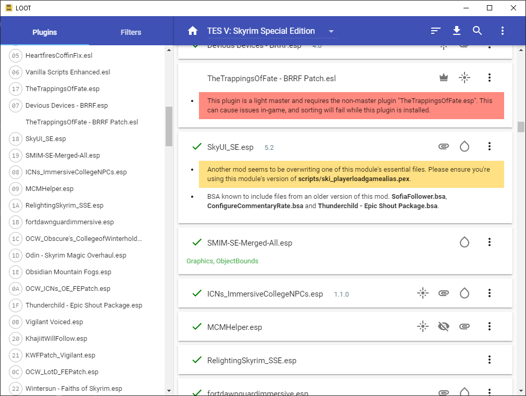Click the yellow warning message on SkyUI_SE.esp
The width and height of the screenshot is (526, 396).
(351, 174)
